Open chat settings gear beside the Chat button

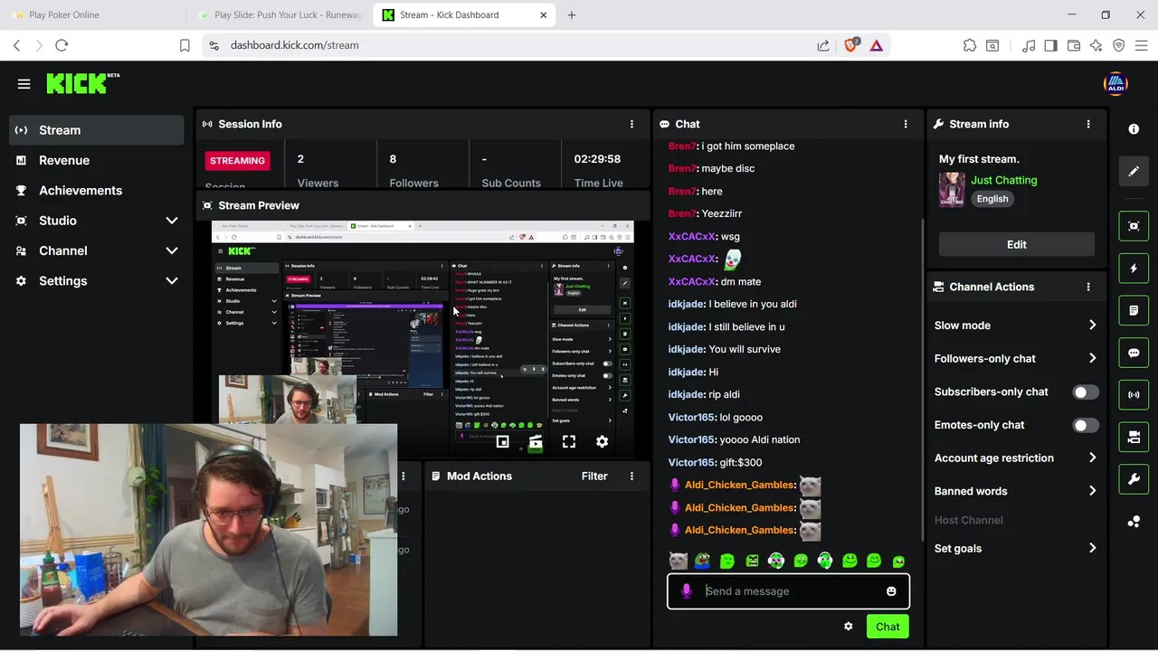coord(848,627)
